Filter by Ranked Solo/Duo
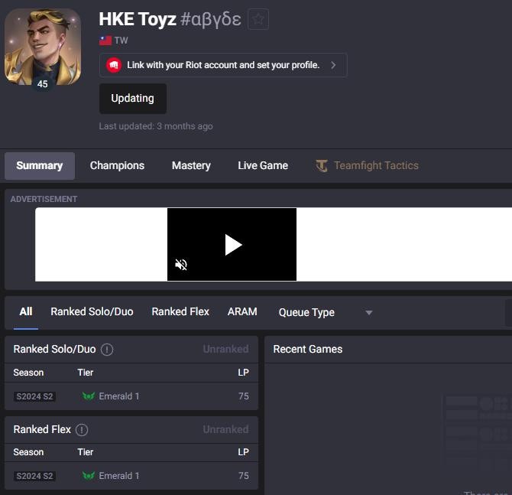 92,311
